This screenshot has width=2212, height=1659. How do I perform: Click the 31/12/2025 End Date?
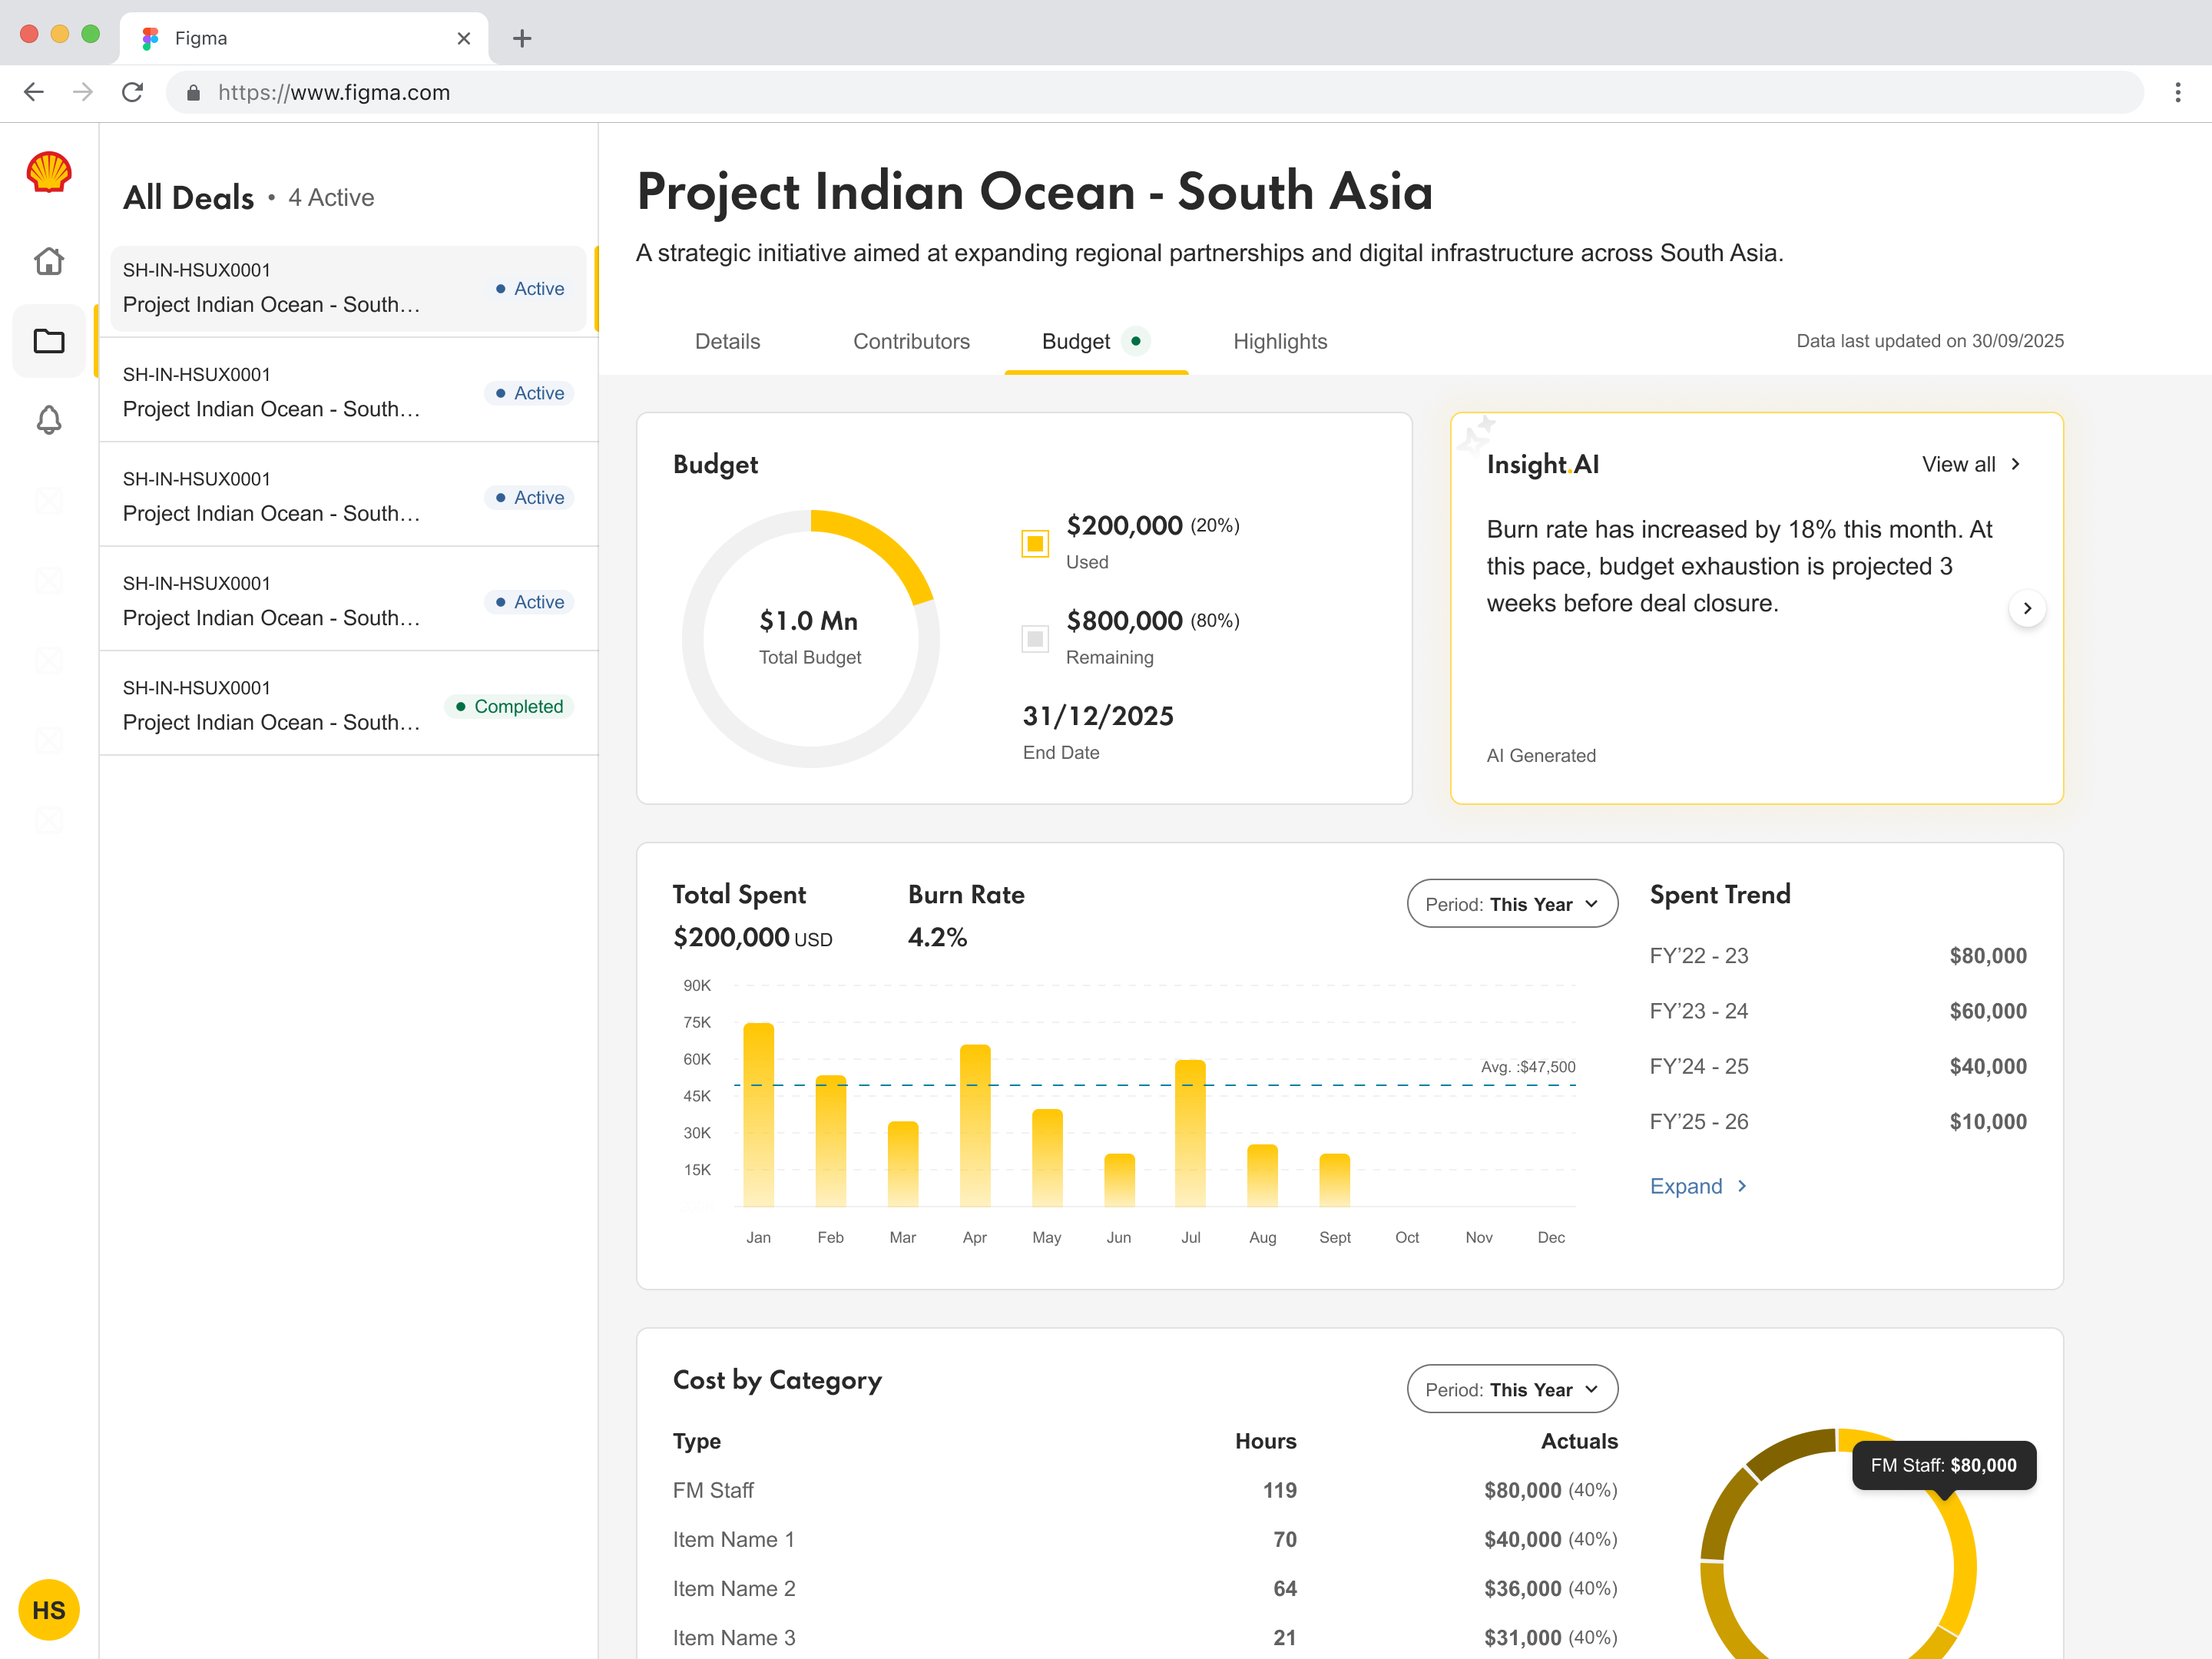(x=1098, y=715)
